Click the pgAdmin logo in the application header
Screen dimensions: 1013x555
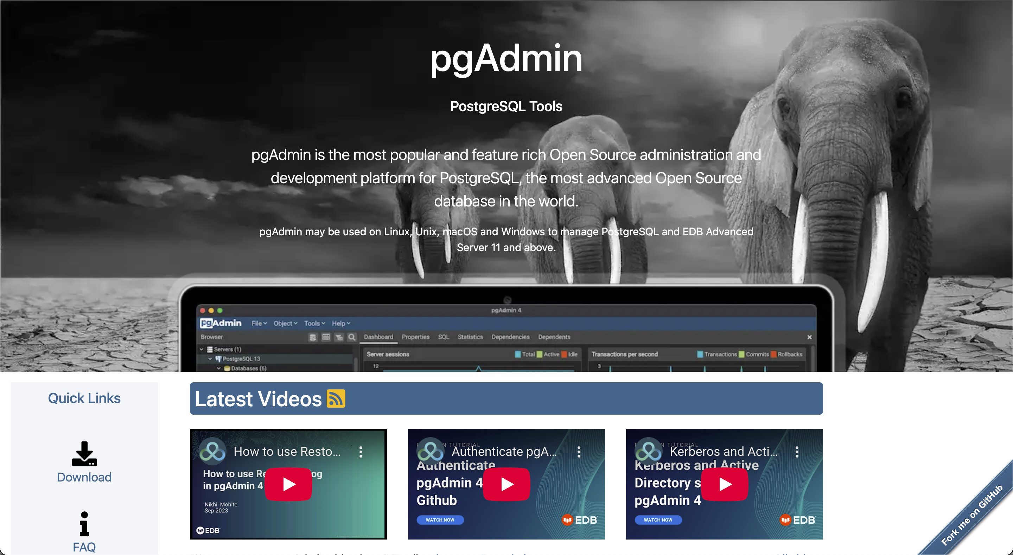pos(220,323)
